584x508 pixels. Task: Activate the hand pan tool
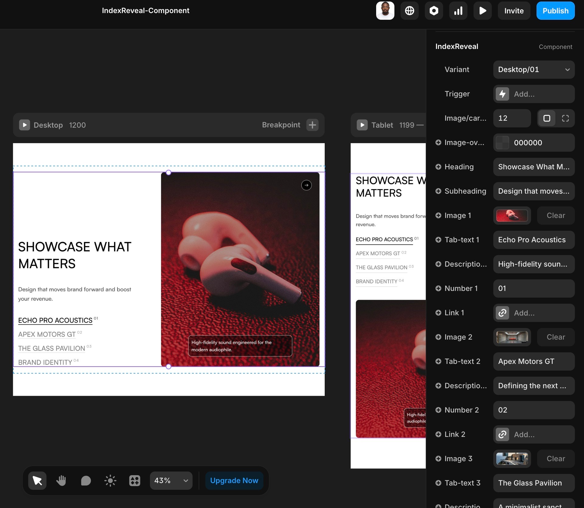click(61, 480)
